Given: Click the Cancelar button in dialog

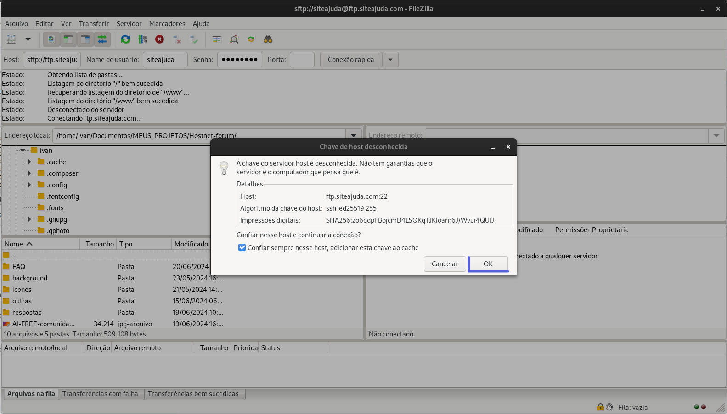Looking at the screenshot, I should click(x=445, y=264).
